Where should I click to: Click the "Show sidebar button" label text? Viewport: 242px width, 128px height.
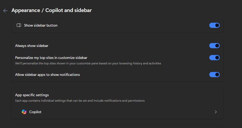point(41,25)
